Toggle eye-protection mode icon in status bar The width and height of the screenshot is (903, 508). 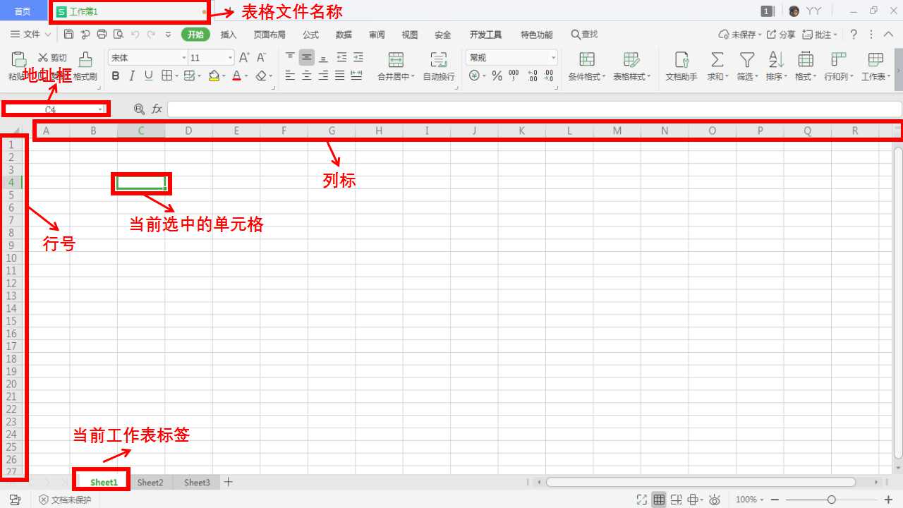click(714, 500)
